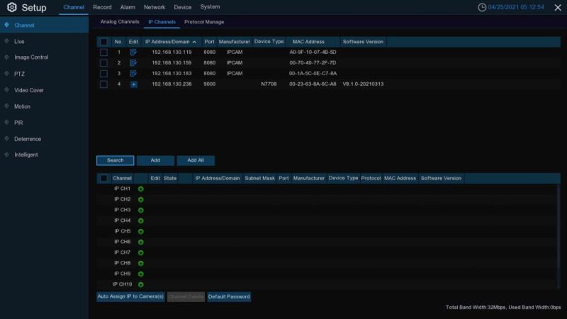Click green add icon for IP CH10
Image resolution: width=567 pixels, height=319 pixels.
click(x=140, y=285)
